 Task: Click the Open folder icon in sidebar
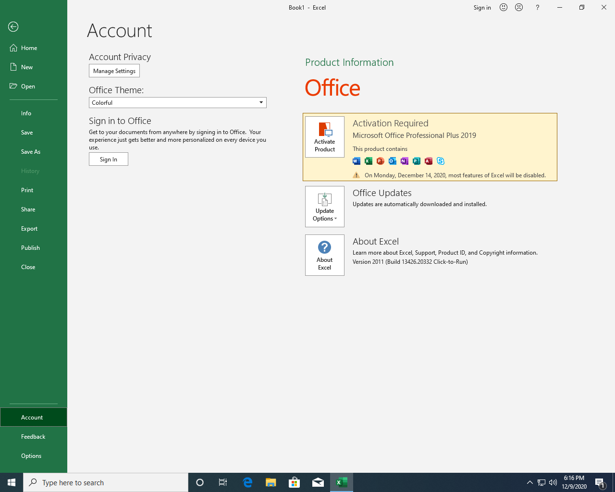(x=13, y=86)
